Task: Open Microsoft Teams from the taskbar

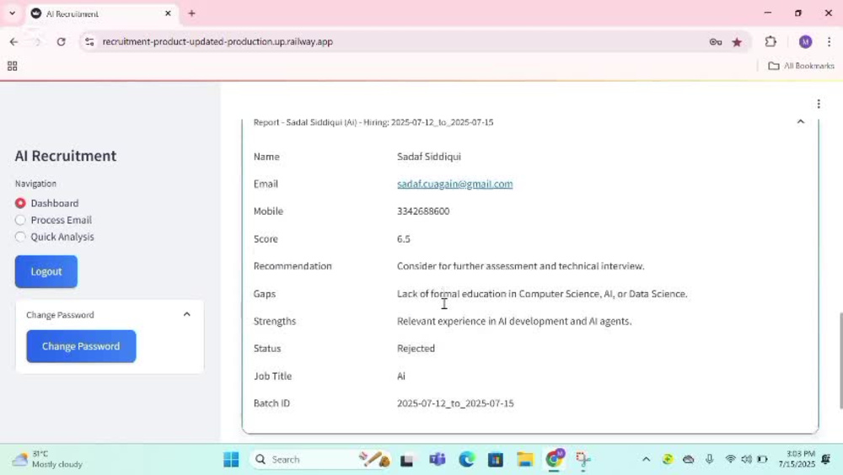Action: tap(437, 459)
